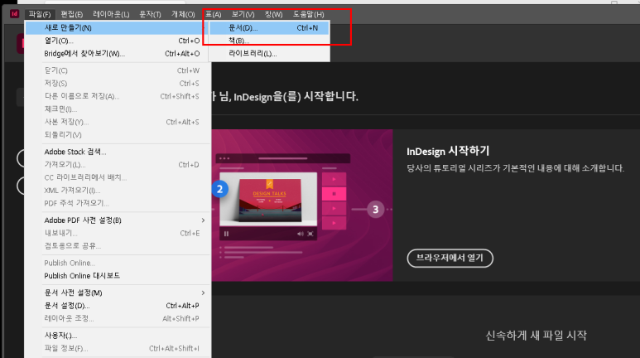Select 열기(O)... menu entry
The height and width of the screenshot is (358, 640).
point(118,41)
